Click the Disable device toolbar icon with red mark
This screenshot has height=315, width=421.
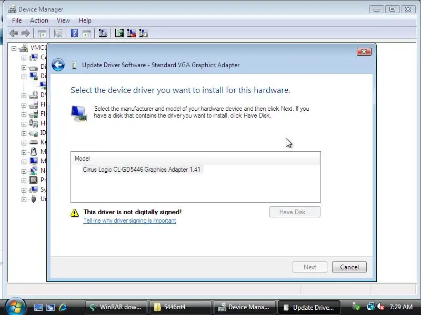(x=131, y=33)
